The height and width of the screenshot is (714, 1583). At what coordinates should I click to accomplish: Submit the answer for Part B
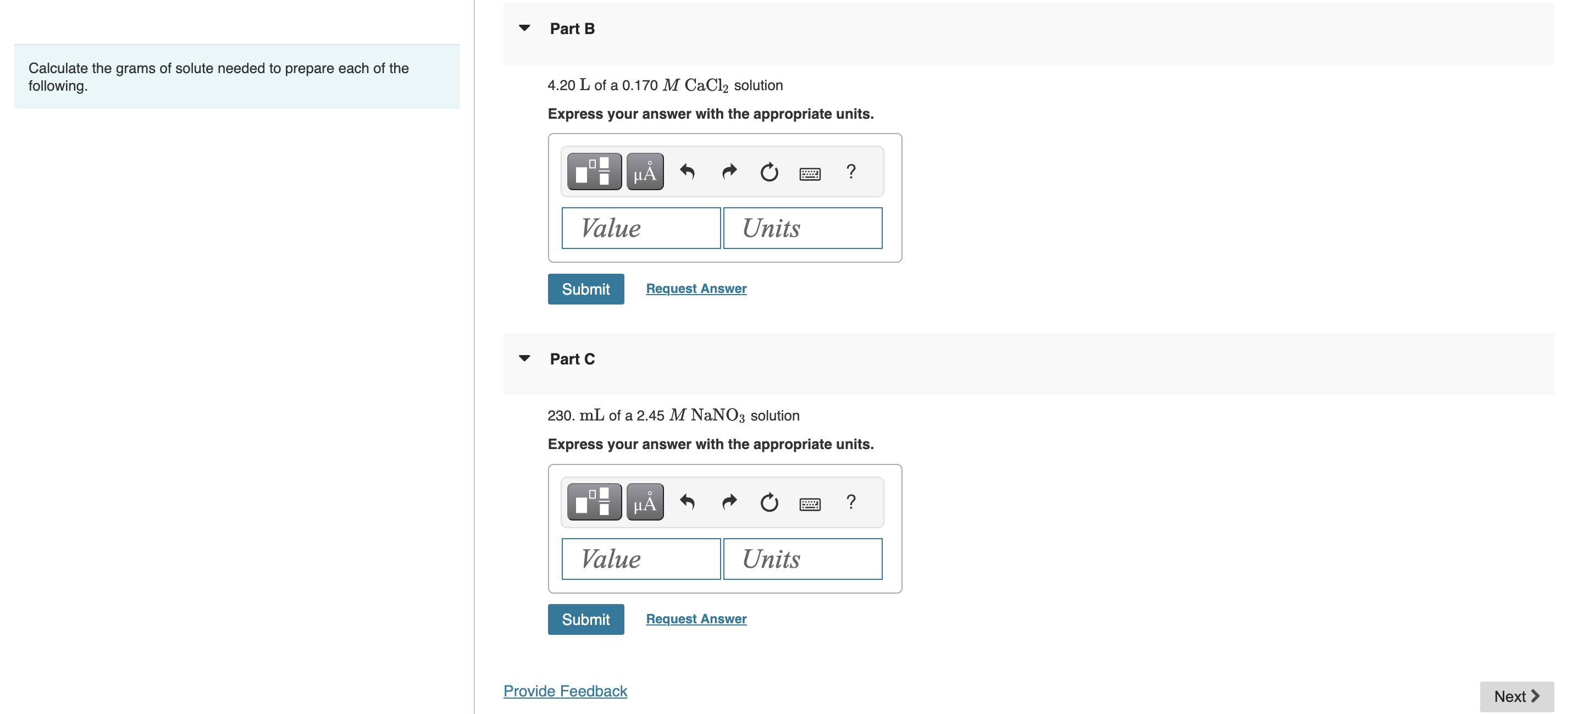(585, 289)
